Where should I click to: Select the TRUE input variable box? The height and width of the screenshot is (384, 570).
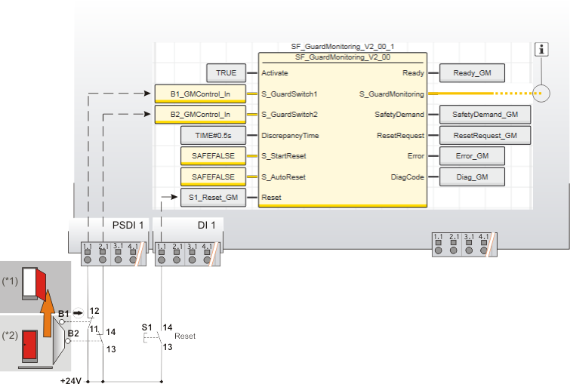point(226,73)
